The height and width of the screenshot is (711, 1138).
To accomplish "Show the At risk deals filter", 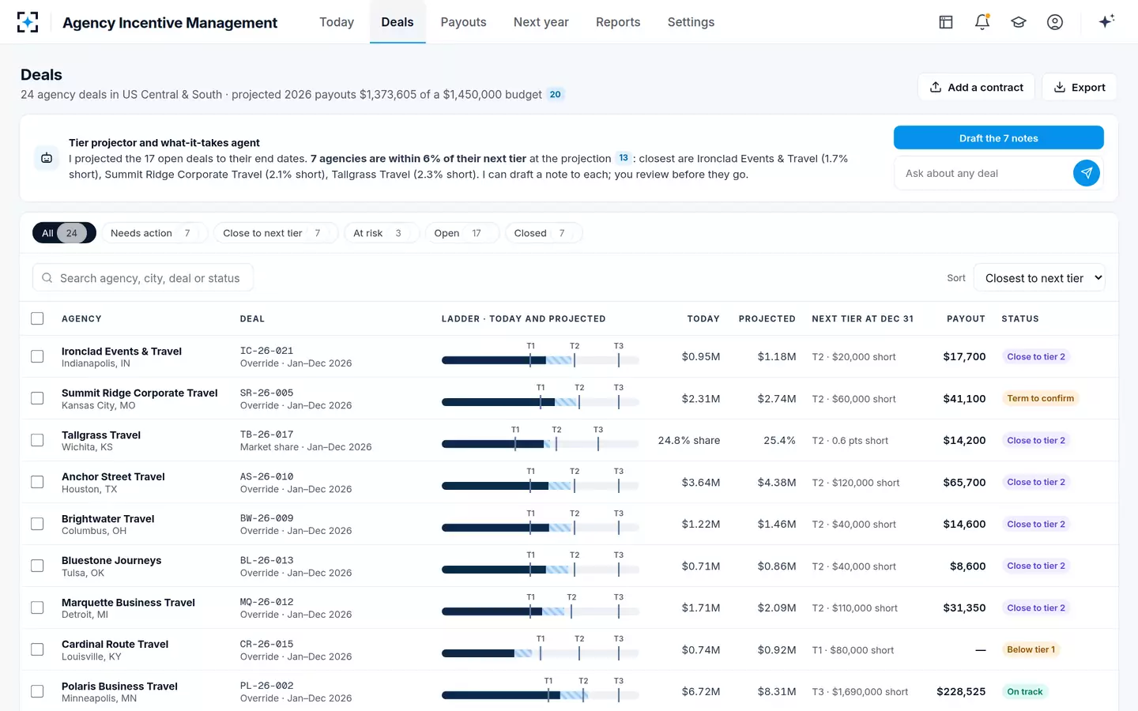I will point(381,233).
